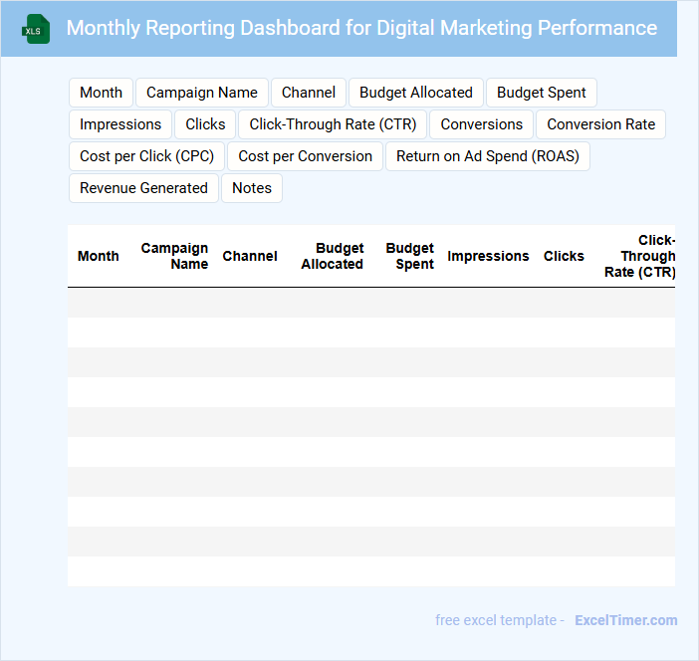Image resolution: width=699 pixels, height=661 pixels.
Task: Select the Clicks tag button
Action: [205, 124]
